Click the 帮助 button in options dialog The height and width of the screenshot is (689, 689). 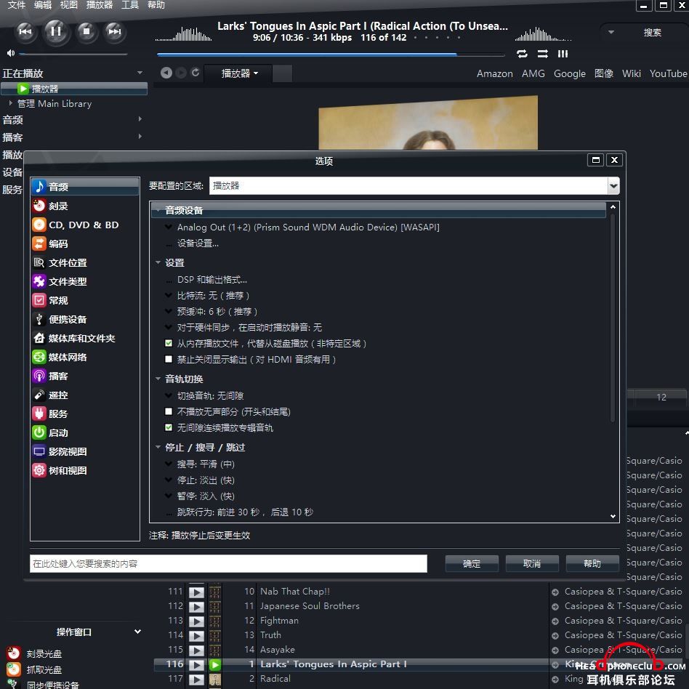pyautogui.click(x=592, y=563)
